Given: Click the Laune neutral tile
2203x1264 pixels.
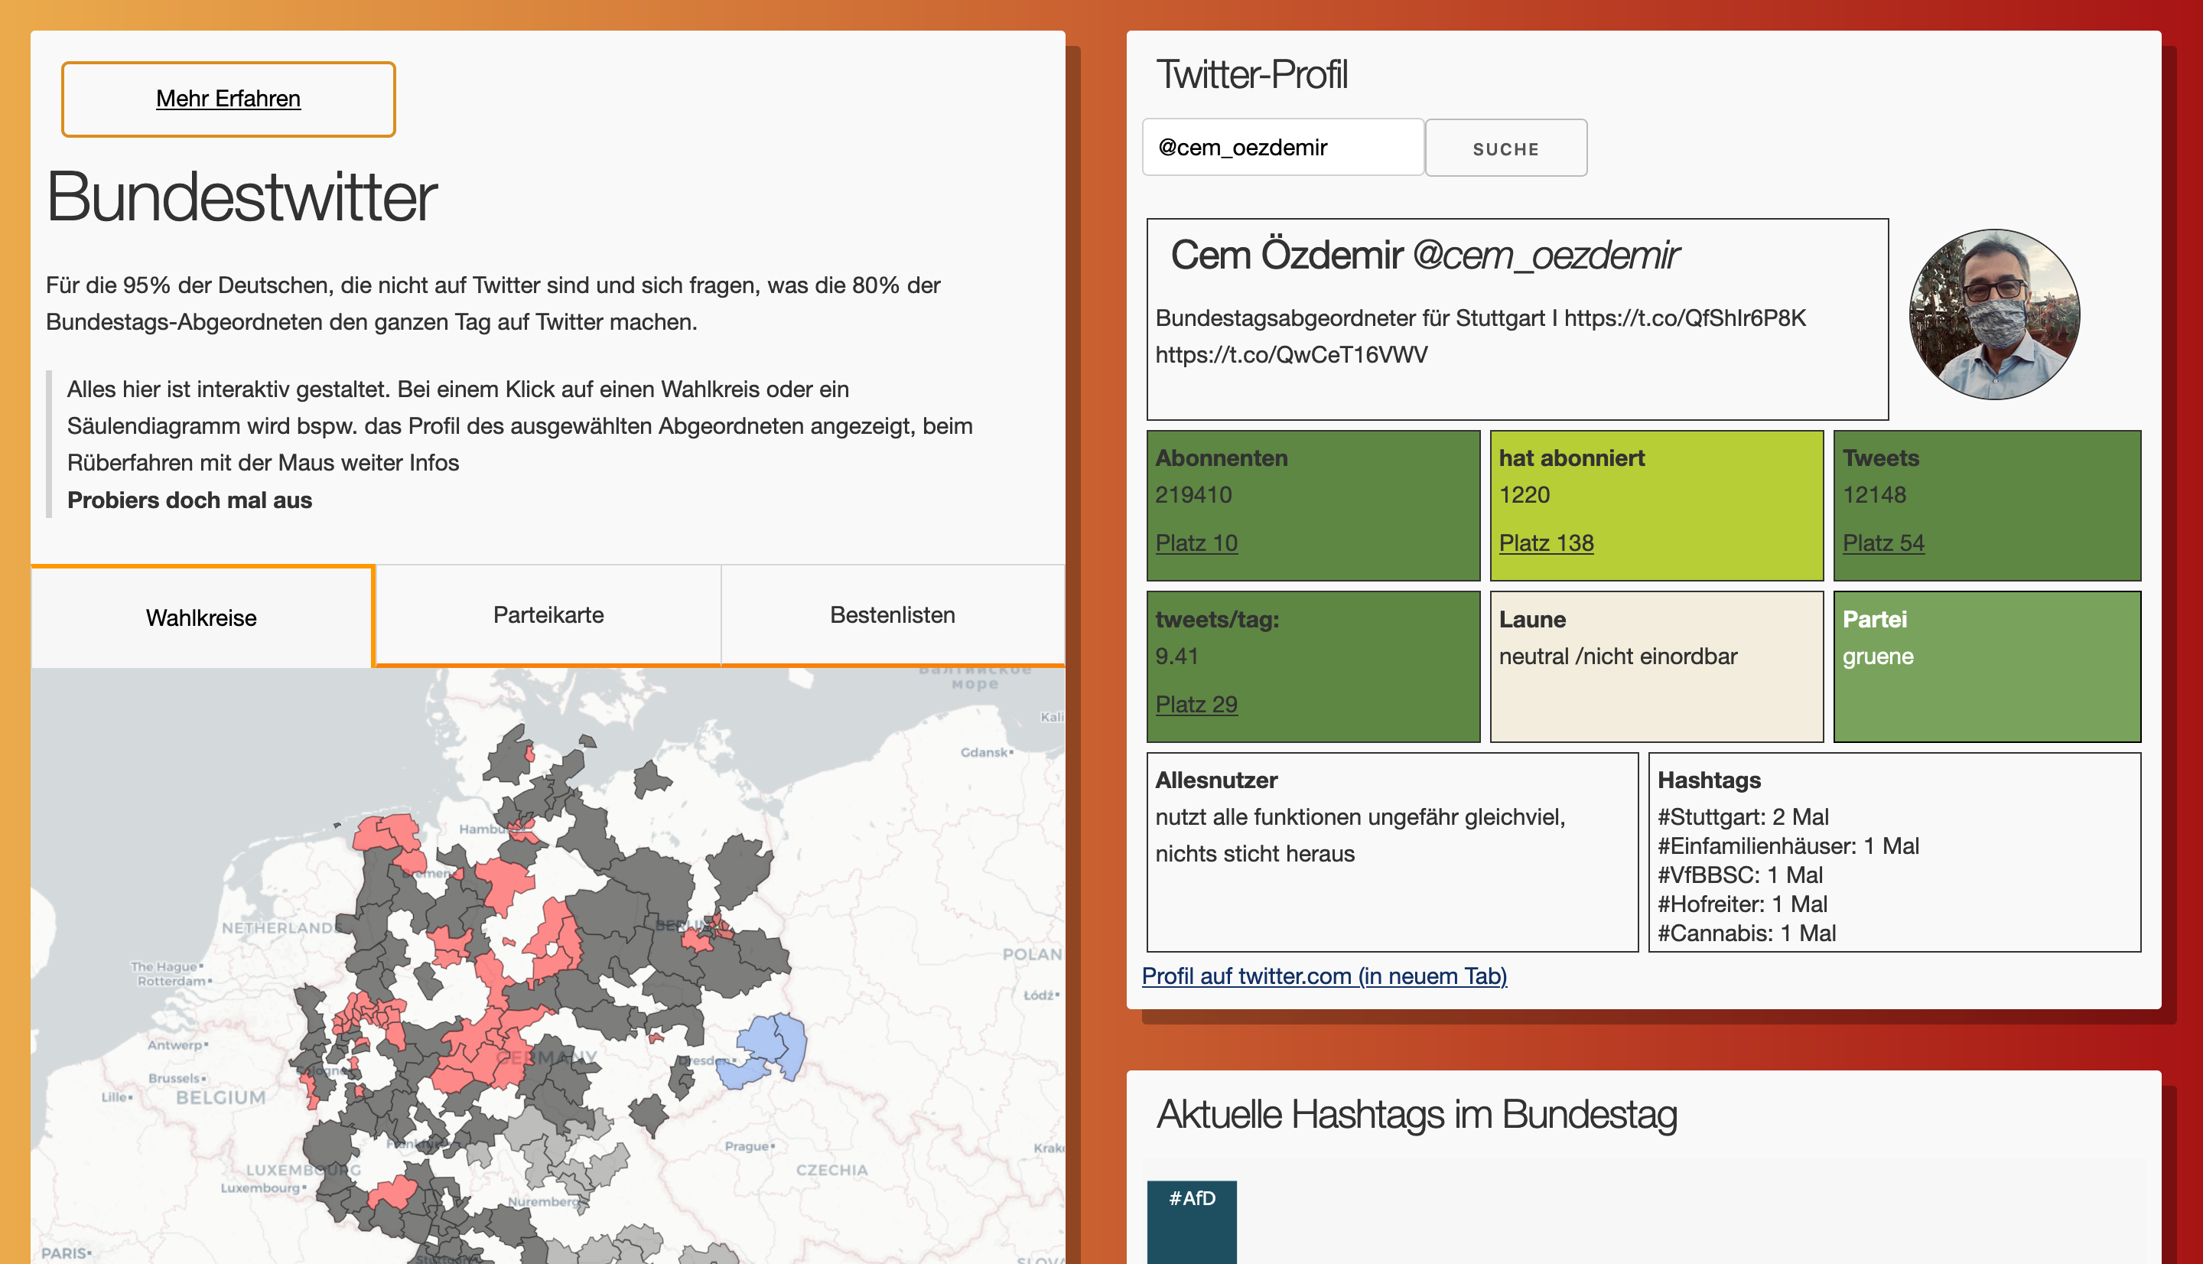Looking at the screenshot, I should click(1655, 666).
